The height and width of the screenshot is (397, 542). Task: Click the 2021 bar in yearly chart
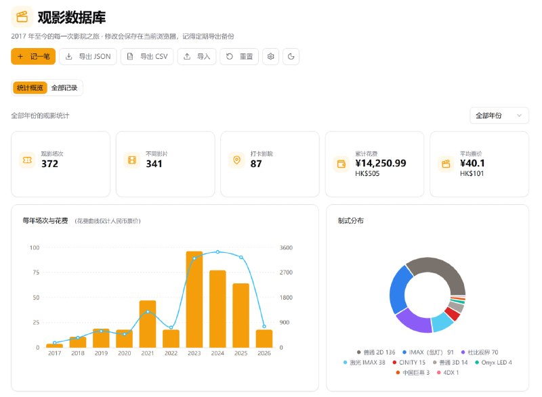pos(148,324)
